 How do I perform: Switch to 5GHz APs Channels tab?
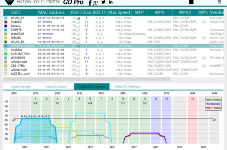[x=127, y=87]
